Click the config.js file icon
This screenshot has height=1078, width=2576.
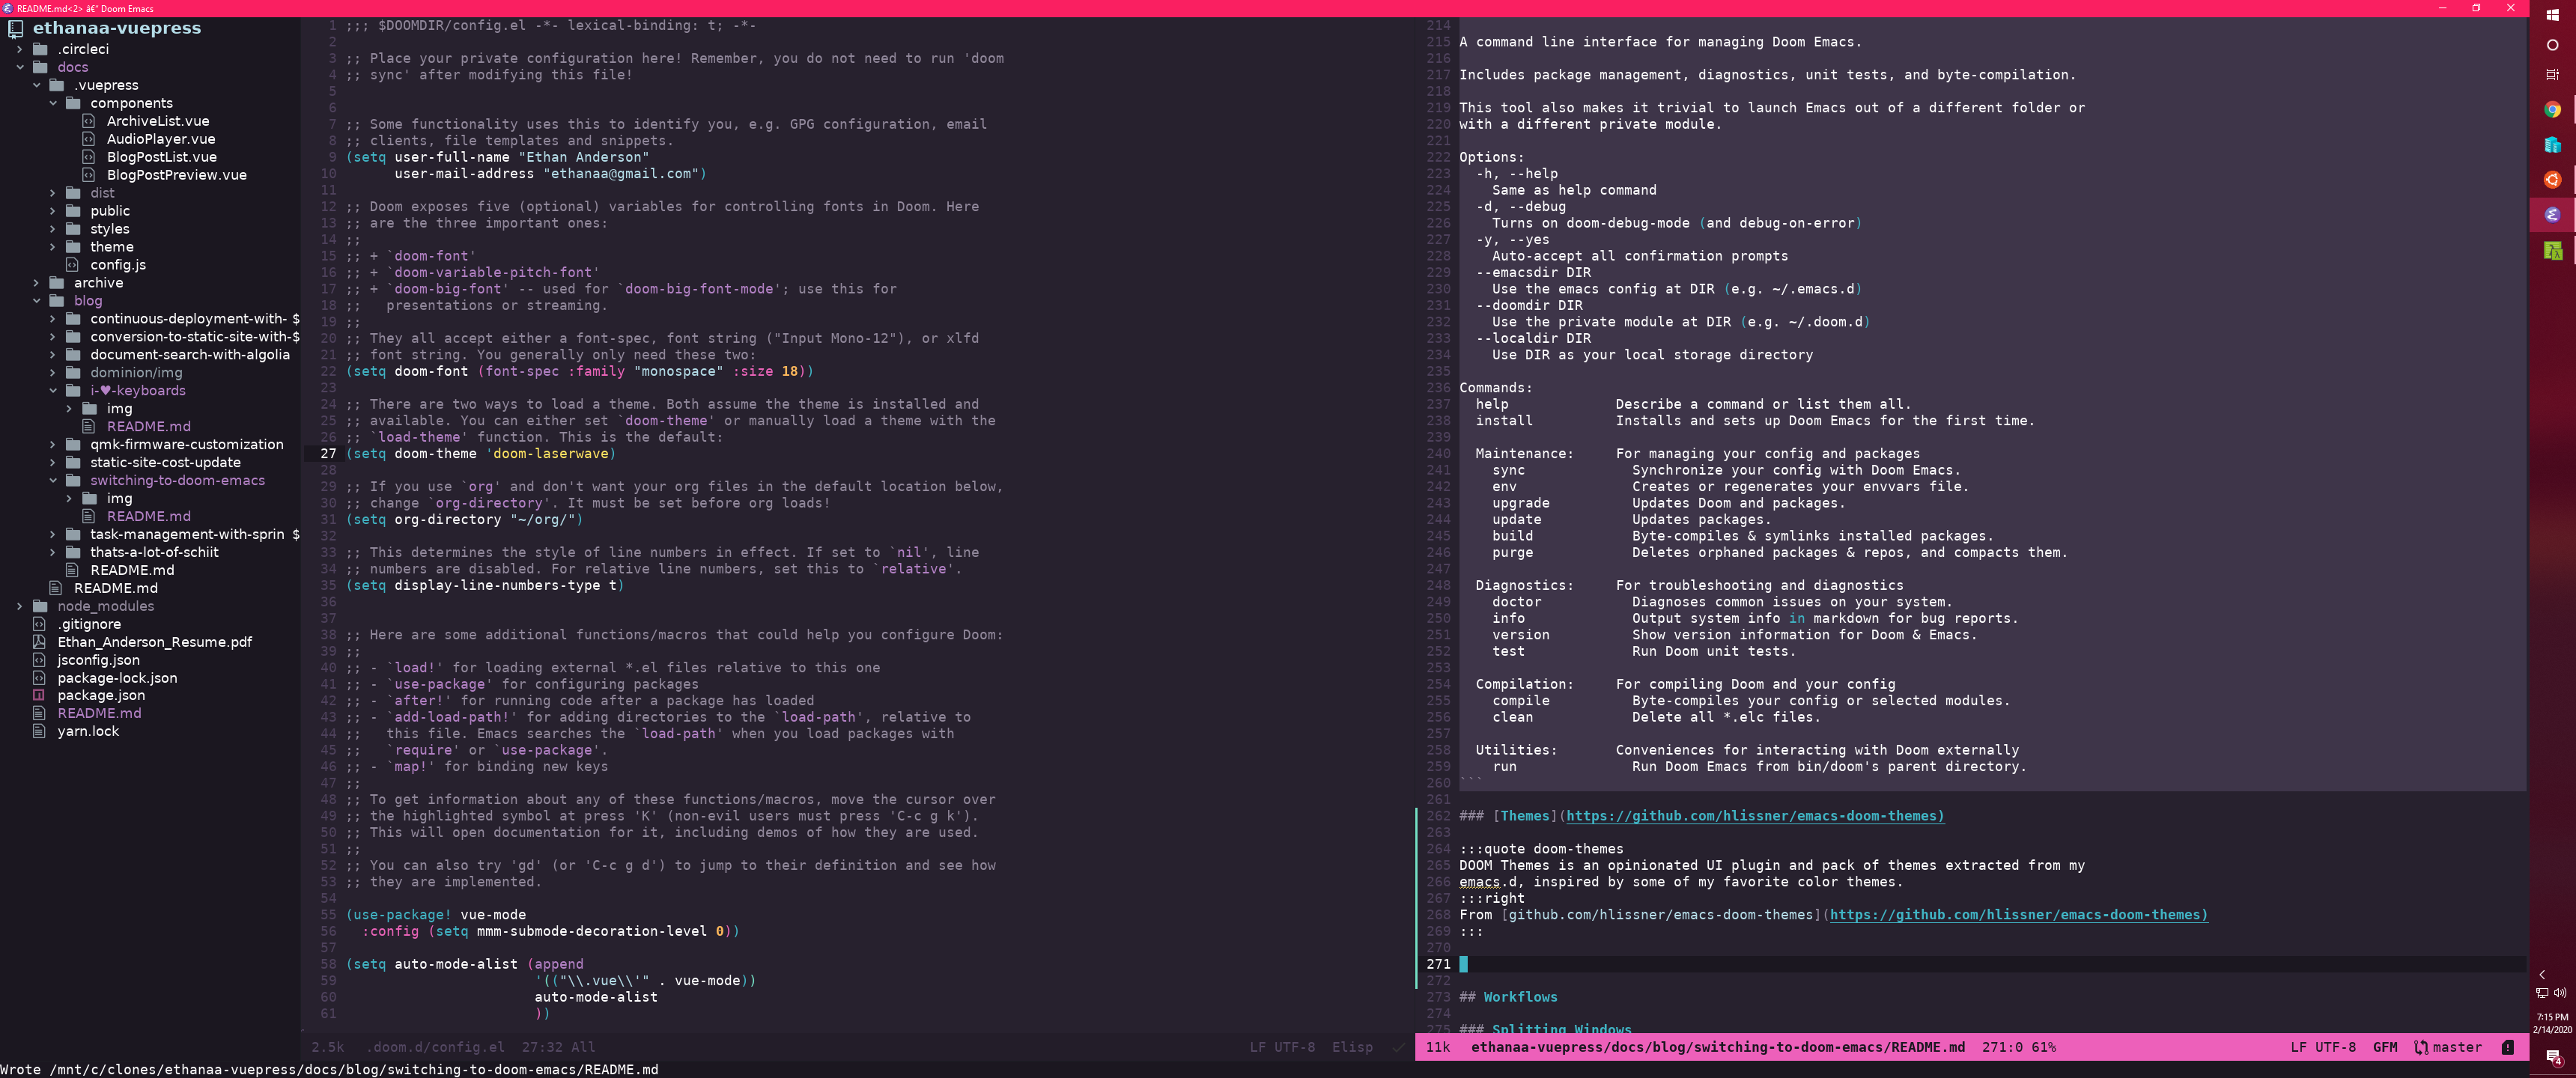(72, 265)
